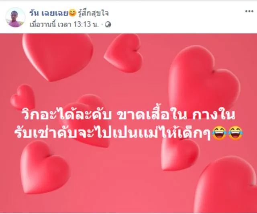Click the tiny heart at left edge
257x214 pixels.
click(x=22, y=97)
